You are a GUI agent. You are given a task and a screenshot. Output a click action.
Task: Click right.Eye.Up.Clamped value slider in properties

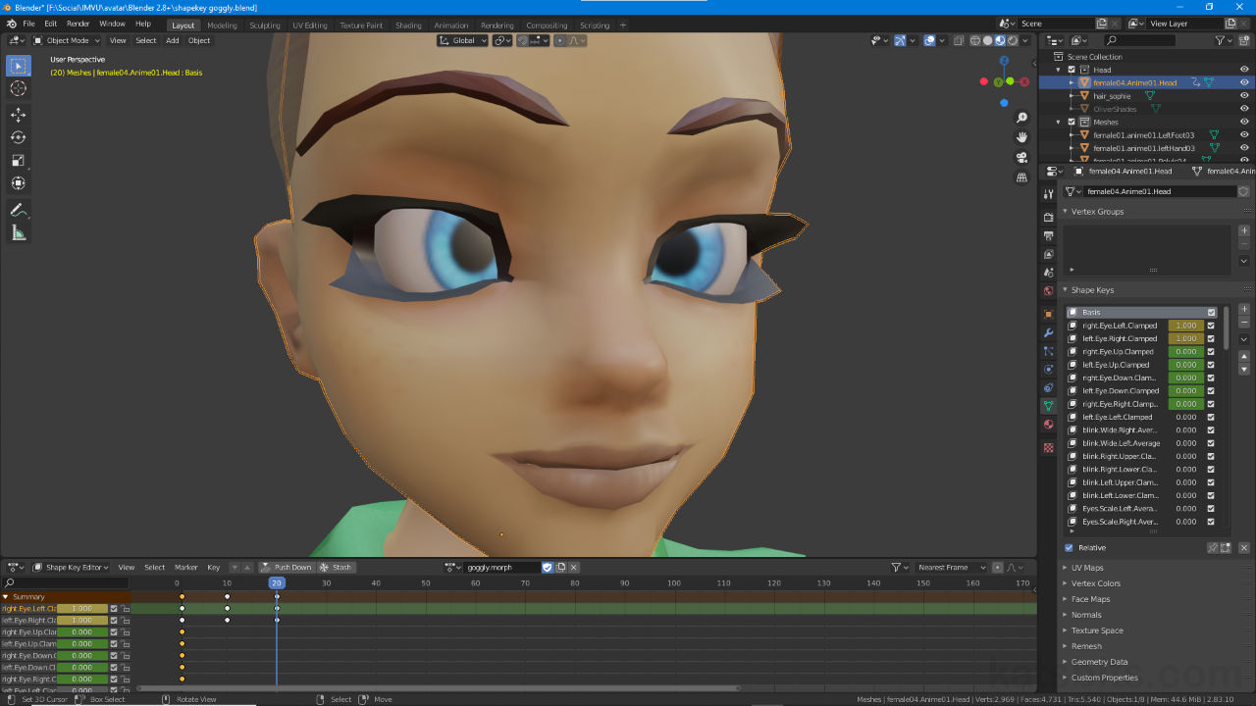[x=1185, y=352]
